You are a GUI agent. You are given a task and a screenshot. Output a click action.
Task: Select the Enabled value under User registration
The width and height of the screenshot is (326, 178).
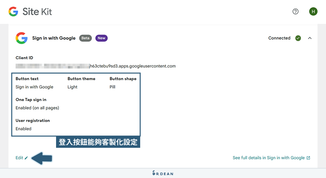tap(23, 129)
